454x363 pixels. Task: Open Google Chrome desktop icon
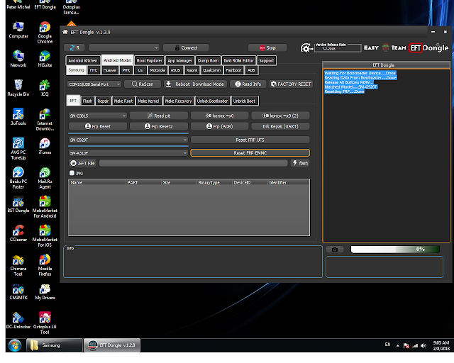[45, 33]
